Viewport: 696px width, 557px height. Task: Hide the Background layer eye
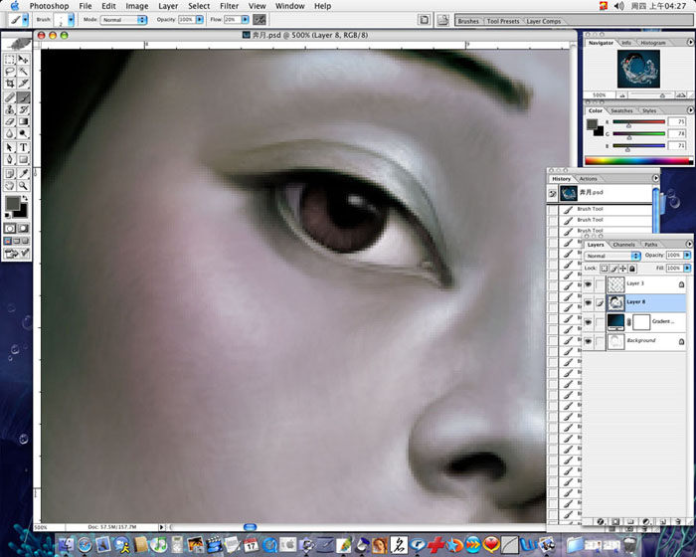coord(588,341)
